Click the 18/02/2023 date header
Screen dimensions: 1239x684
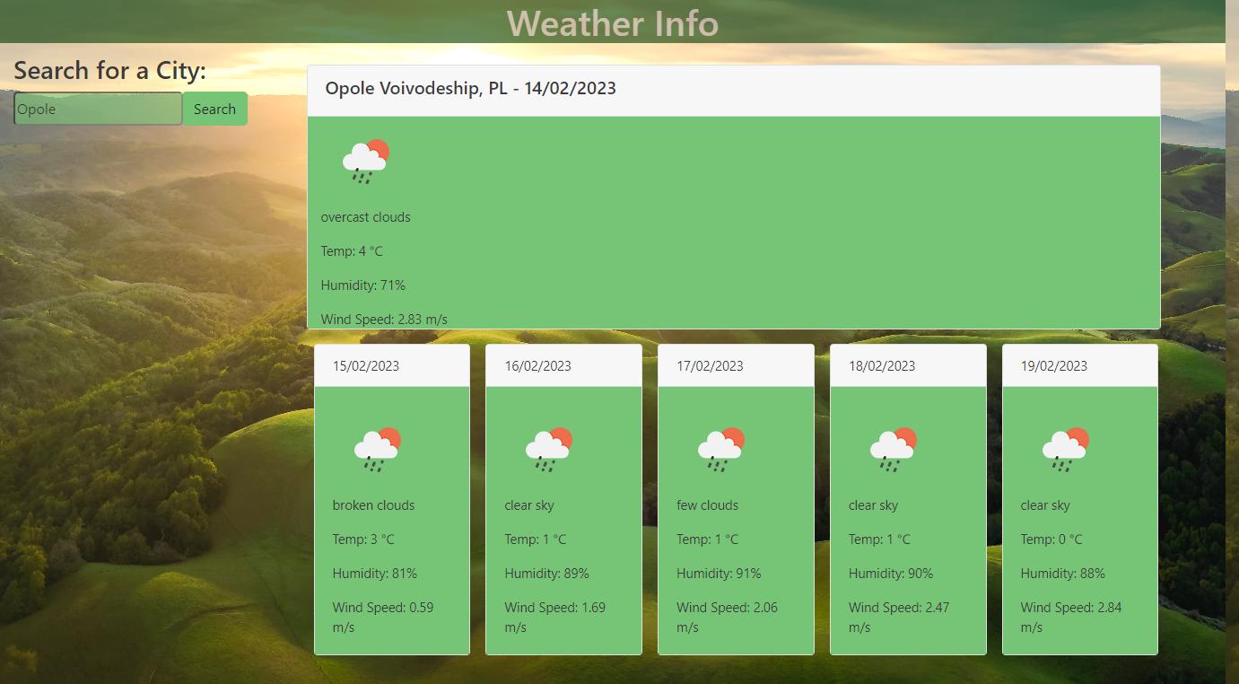click(908, 365)
